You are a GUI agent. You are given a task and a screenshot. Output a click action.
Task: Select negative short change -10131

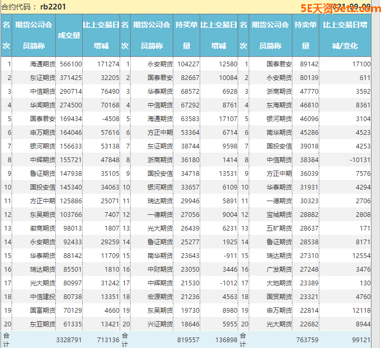coord(360,160)
